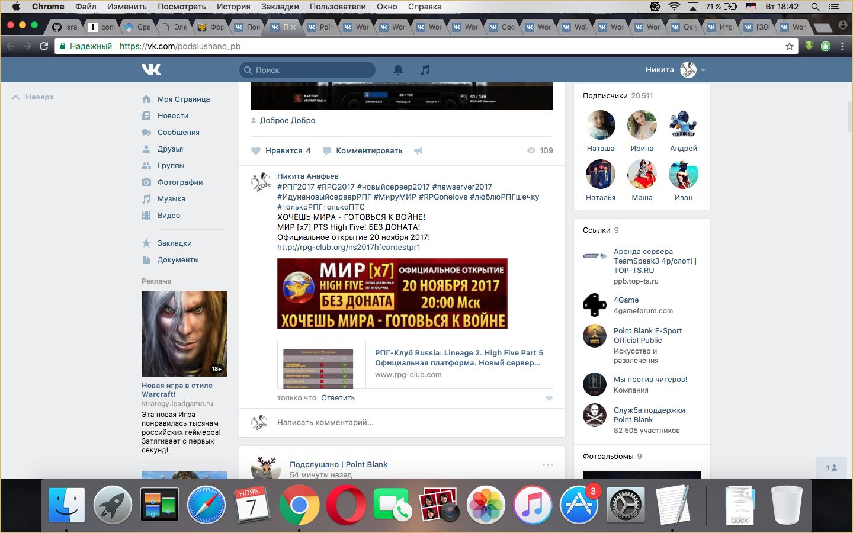Image resolution: width=853 pixels, height=533 pixels.
Task: Click the address bar URL
Action: click(x=180, y=46)
